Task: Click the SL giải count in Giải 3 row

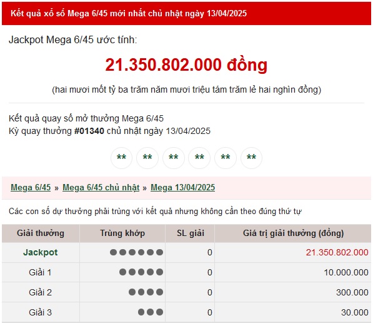Action: coord(209,312)
